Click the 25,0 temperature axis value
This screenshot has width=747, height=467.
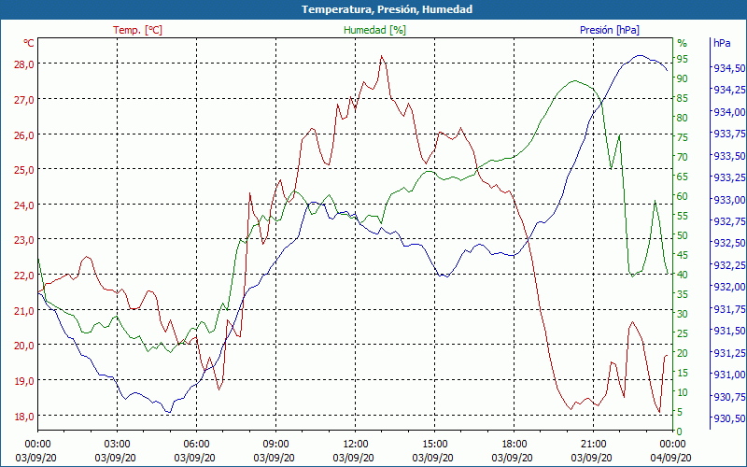(x=24, y=170)
